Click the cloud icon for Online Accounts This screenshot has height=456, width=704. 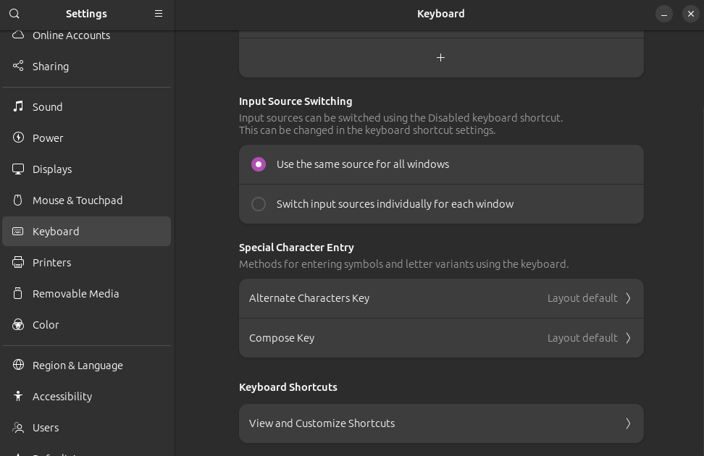(x=18, y=35)
